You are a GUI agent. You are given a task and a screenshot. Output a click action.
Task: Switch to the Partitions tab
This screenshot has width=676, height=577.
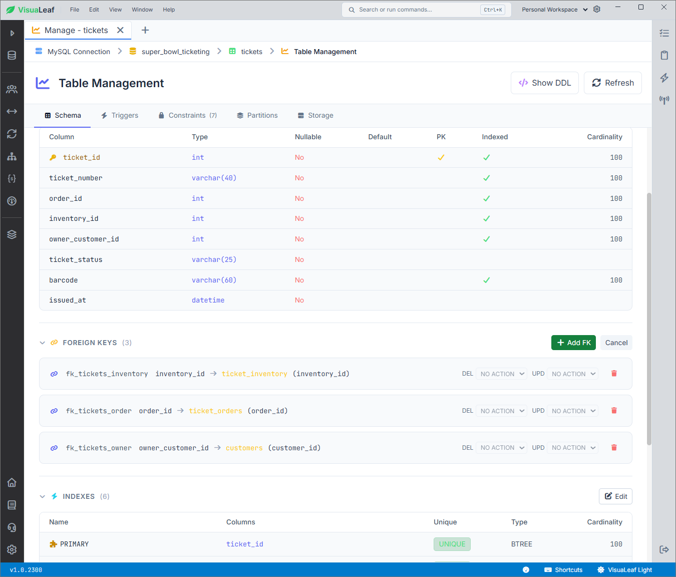(257, 115)
